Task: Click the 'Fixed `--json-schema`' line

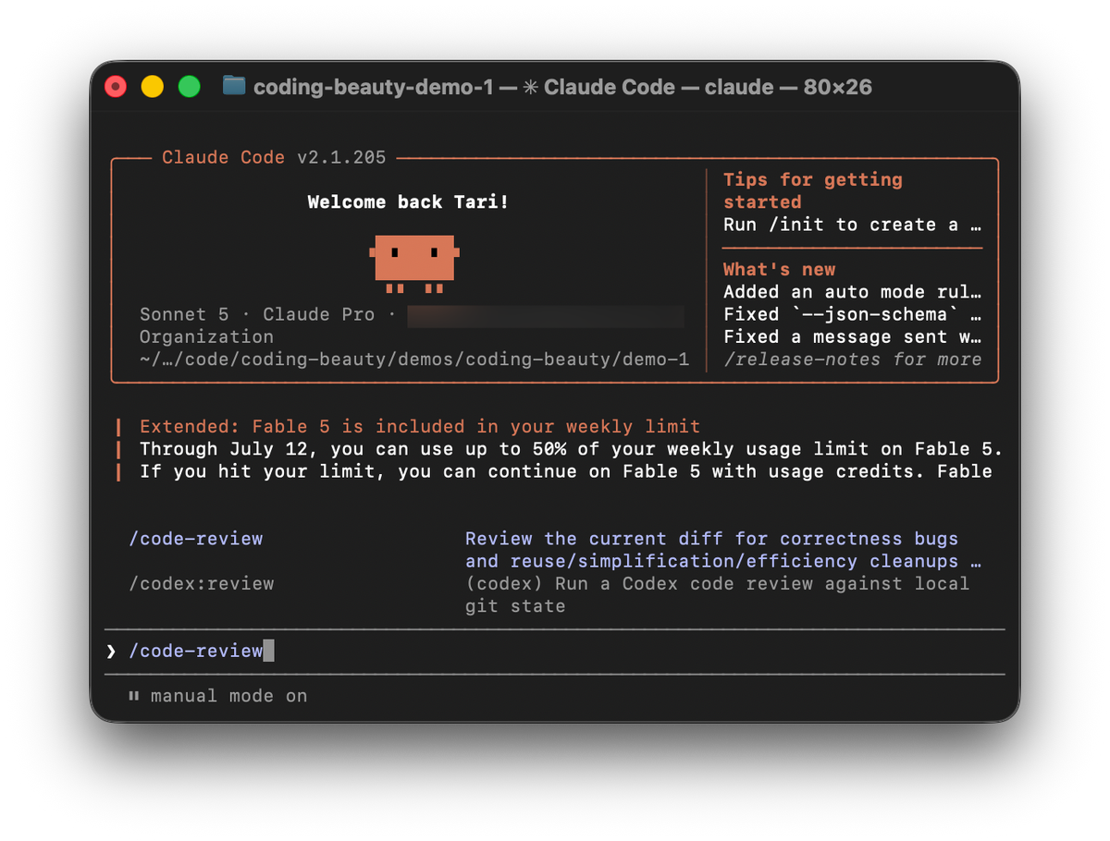Action: pyautogui.click(x=852, y=314)
